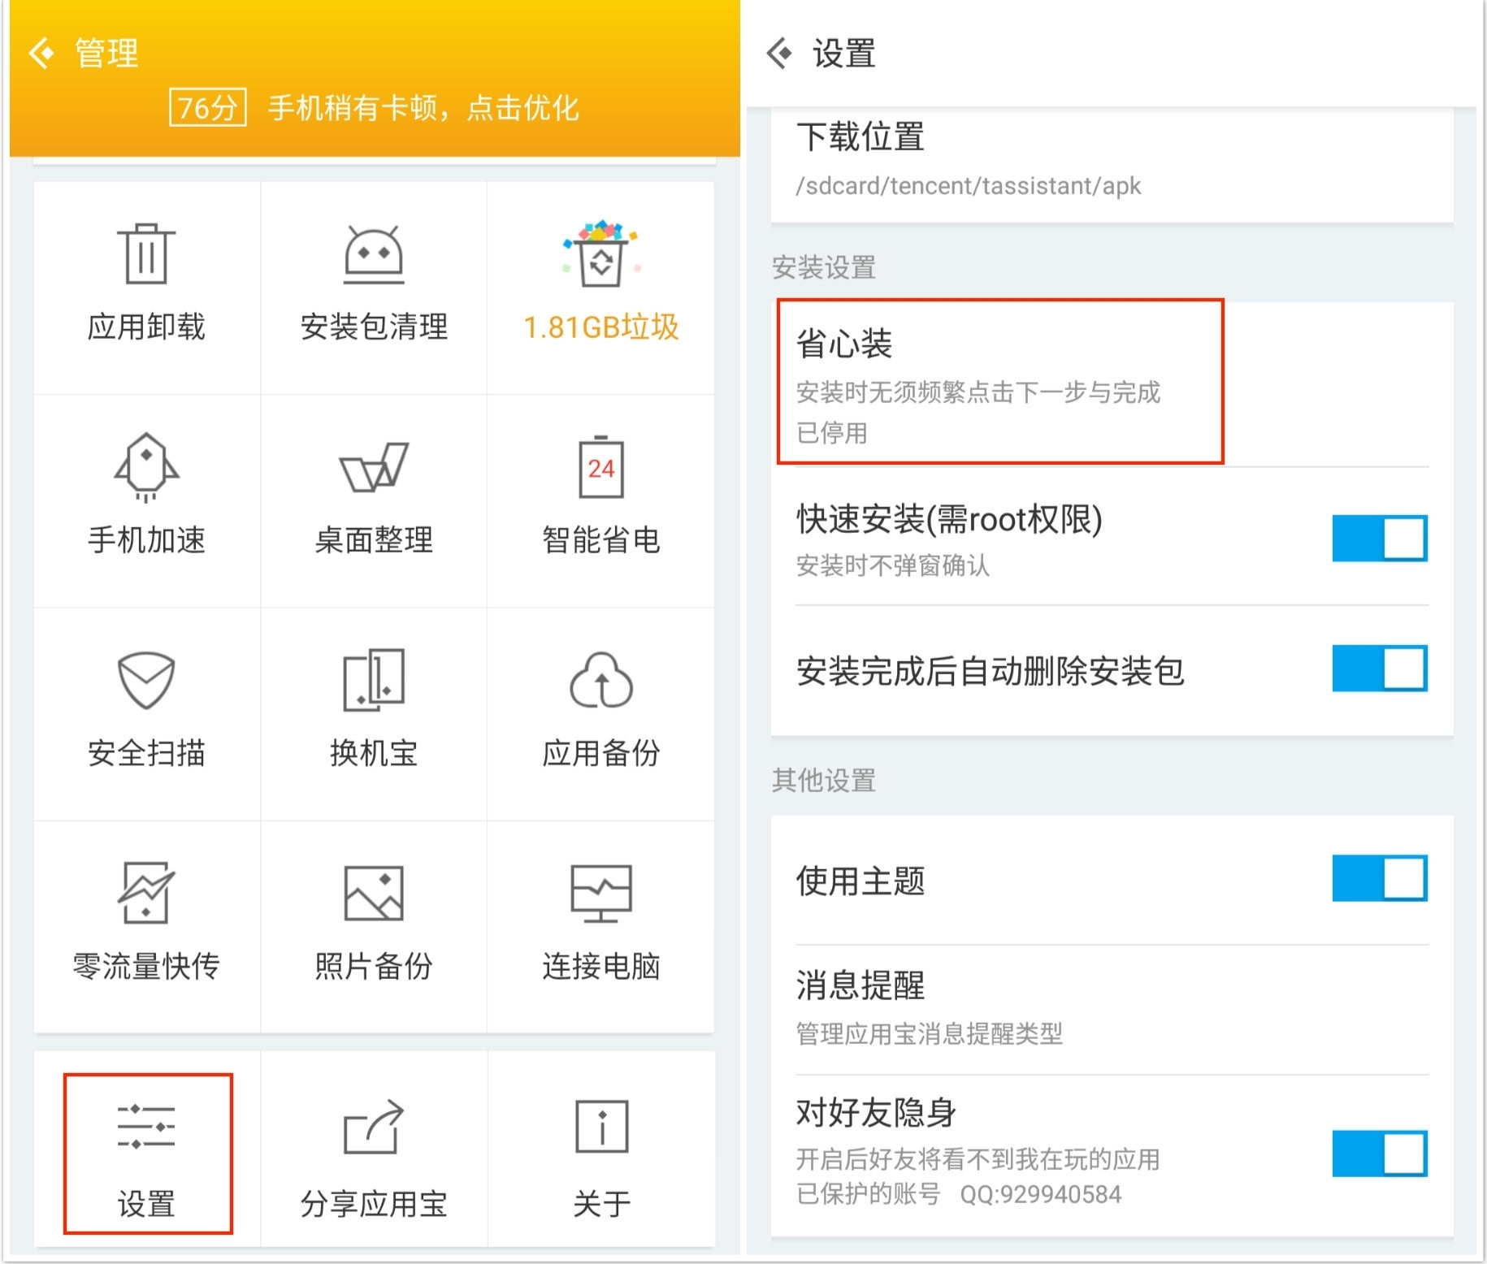1487x1264 pixels.
Task: Toggle 安装完成后自动删除安装包 switch
Action: tap(1380, 669)
